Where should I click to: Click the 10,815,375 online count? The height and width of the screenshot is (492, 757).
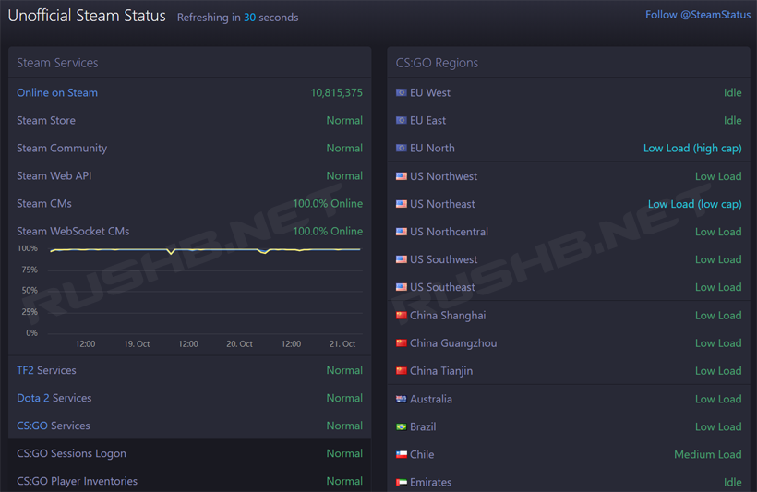[x=336, y=92]
